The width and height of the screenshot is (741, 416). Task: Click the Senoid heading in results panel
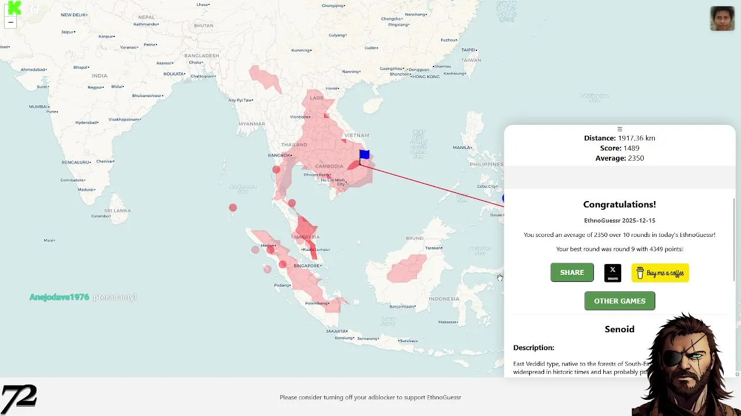(x=619, y=329)
